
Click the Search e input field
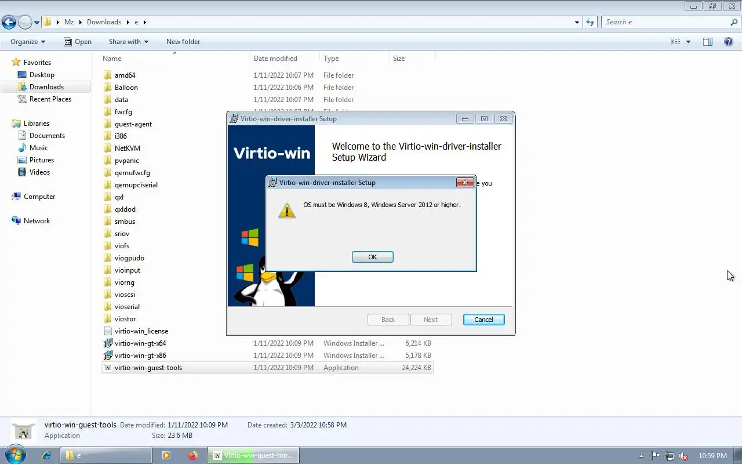point(665,22)
